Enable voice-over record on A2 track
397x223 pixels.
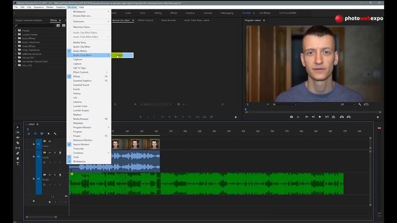click(60, 175)
